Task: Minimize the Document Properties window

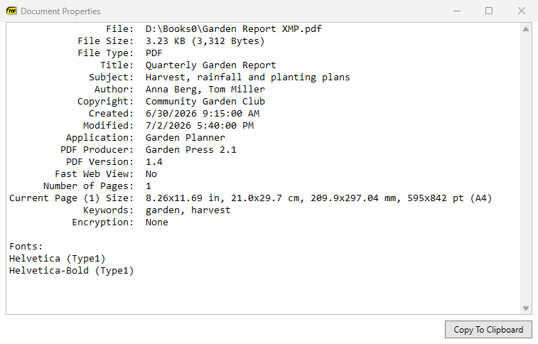Action: coord(457,11)
